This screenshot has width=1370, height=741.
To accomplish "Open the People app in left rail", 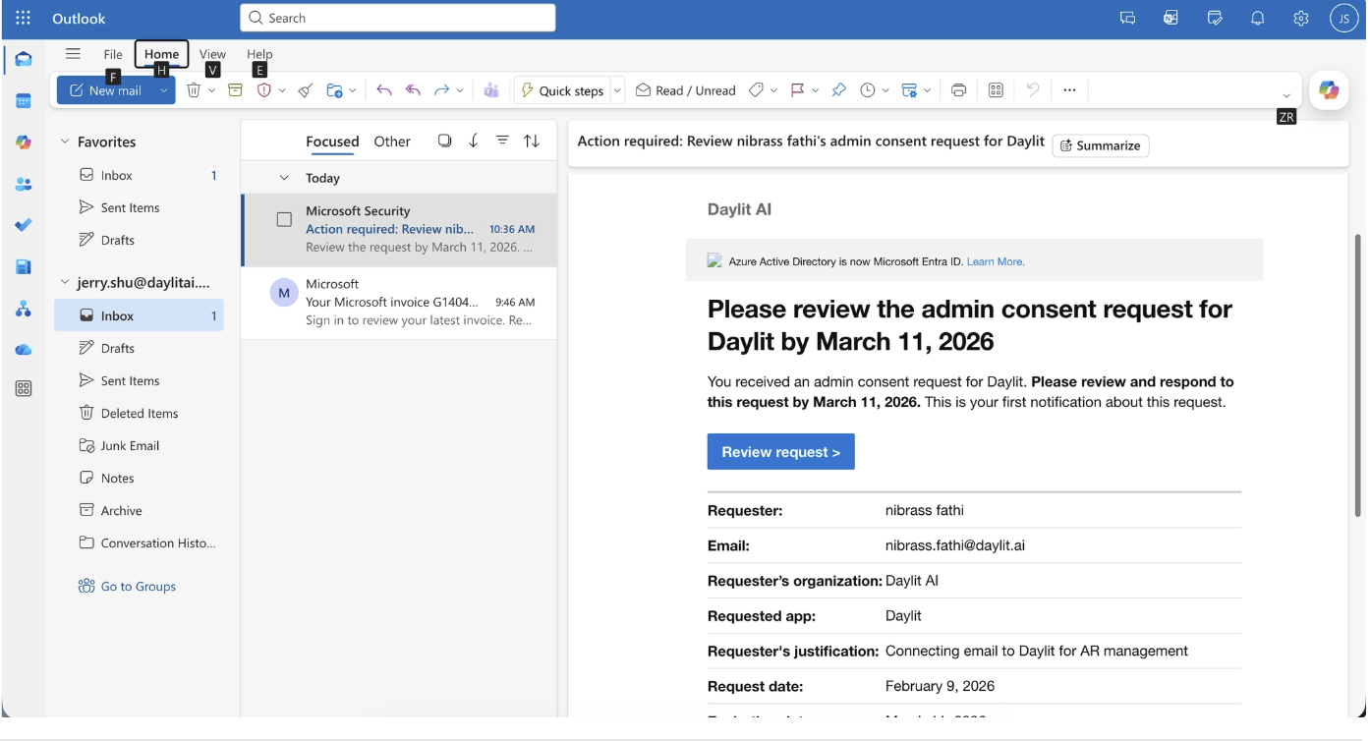I will pyautogui.click(x=24, y=184).
